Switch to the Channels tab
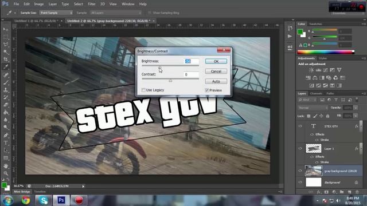 click(x=316, y=93)
